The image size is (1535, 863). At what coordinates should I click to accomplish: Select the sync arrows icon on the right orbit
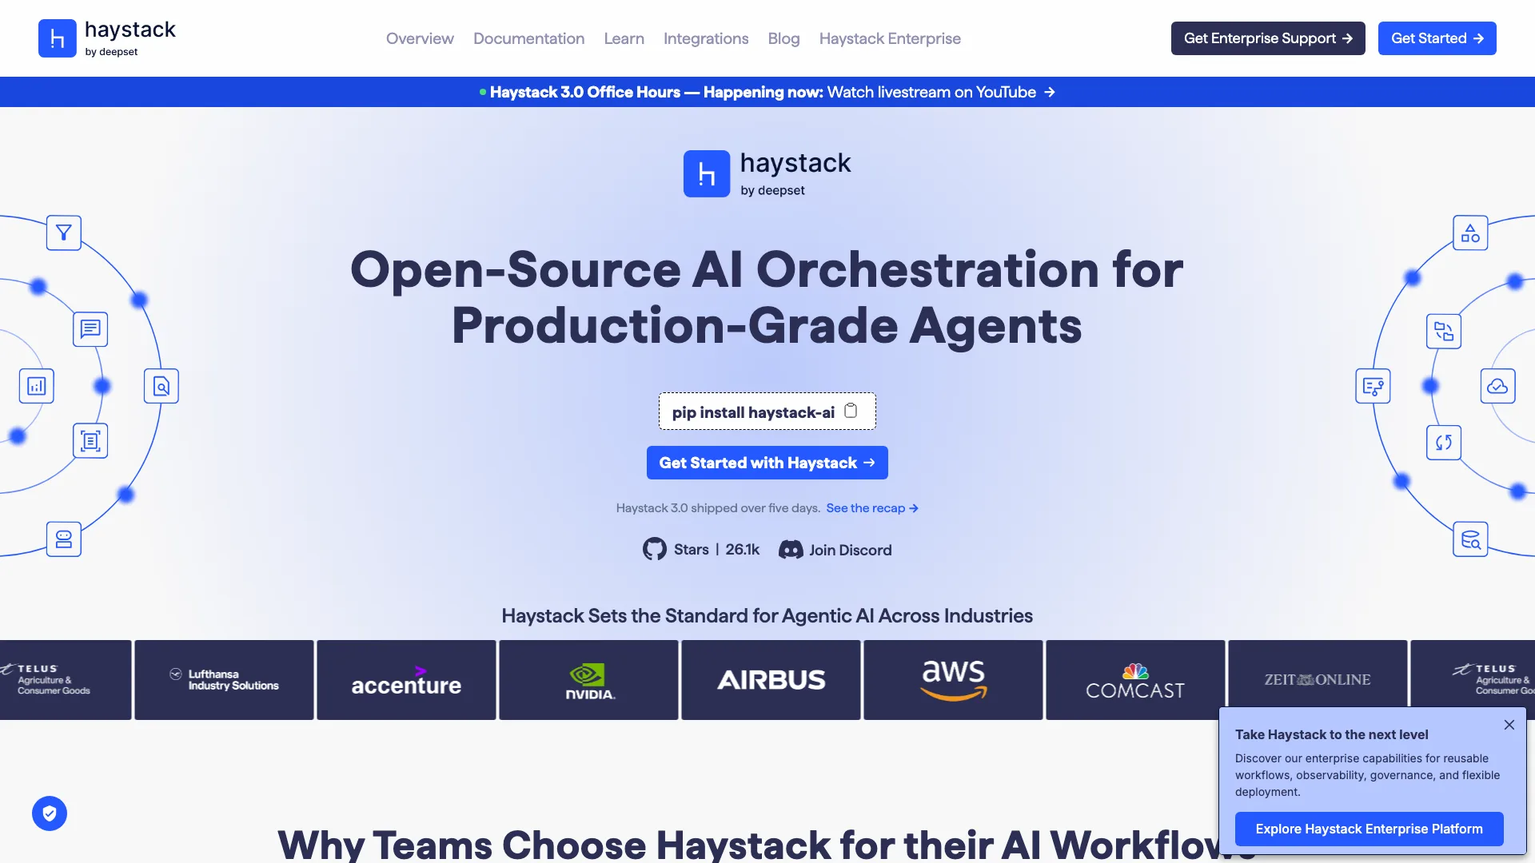pos(1444,443)
